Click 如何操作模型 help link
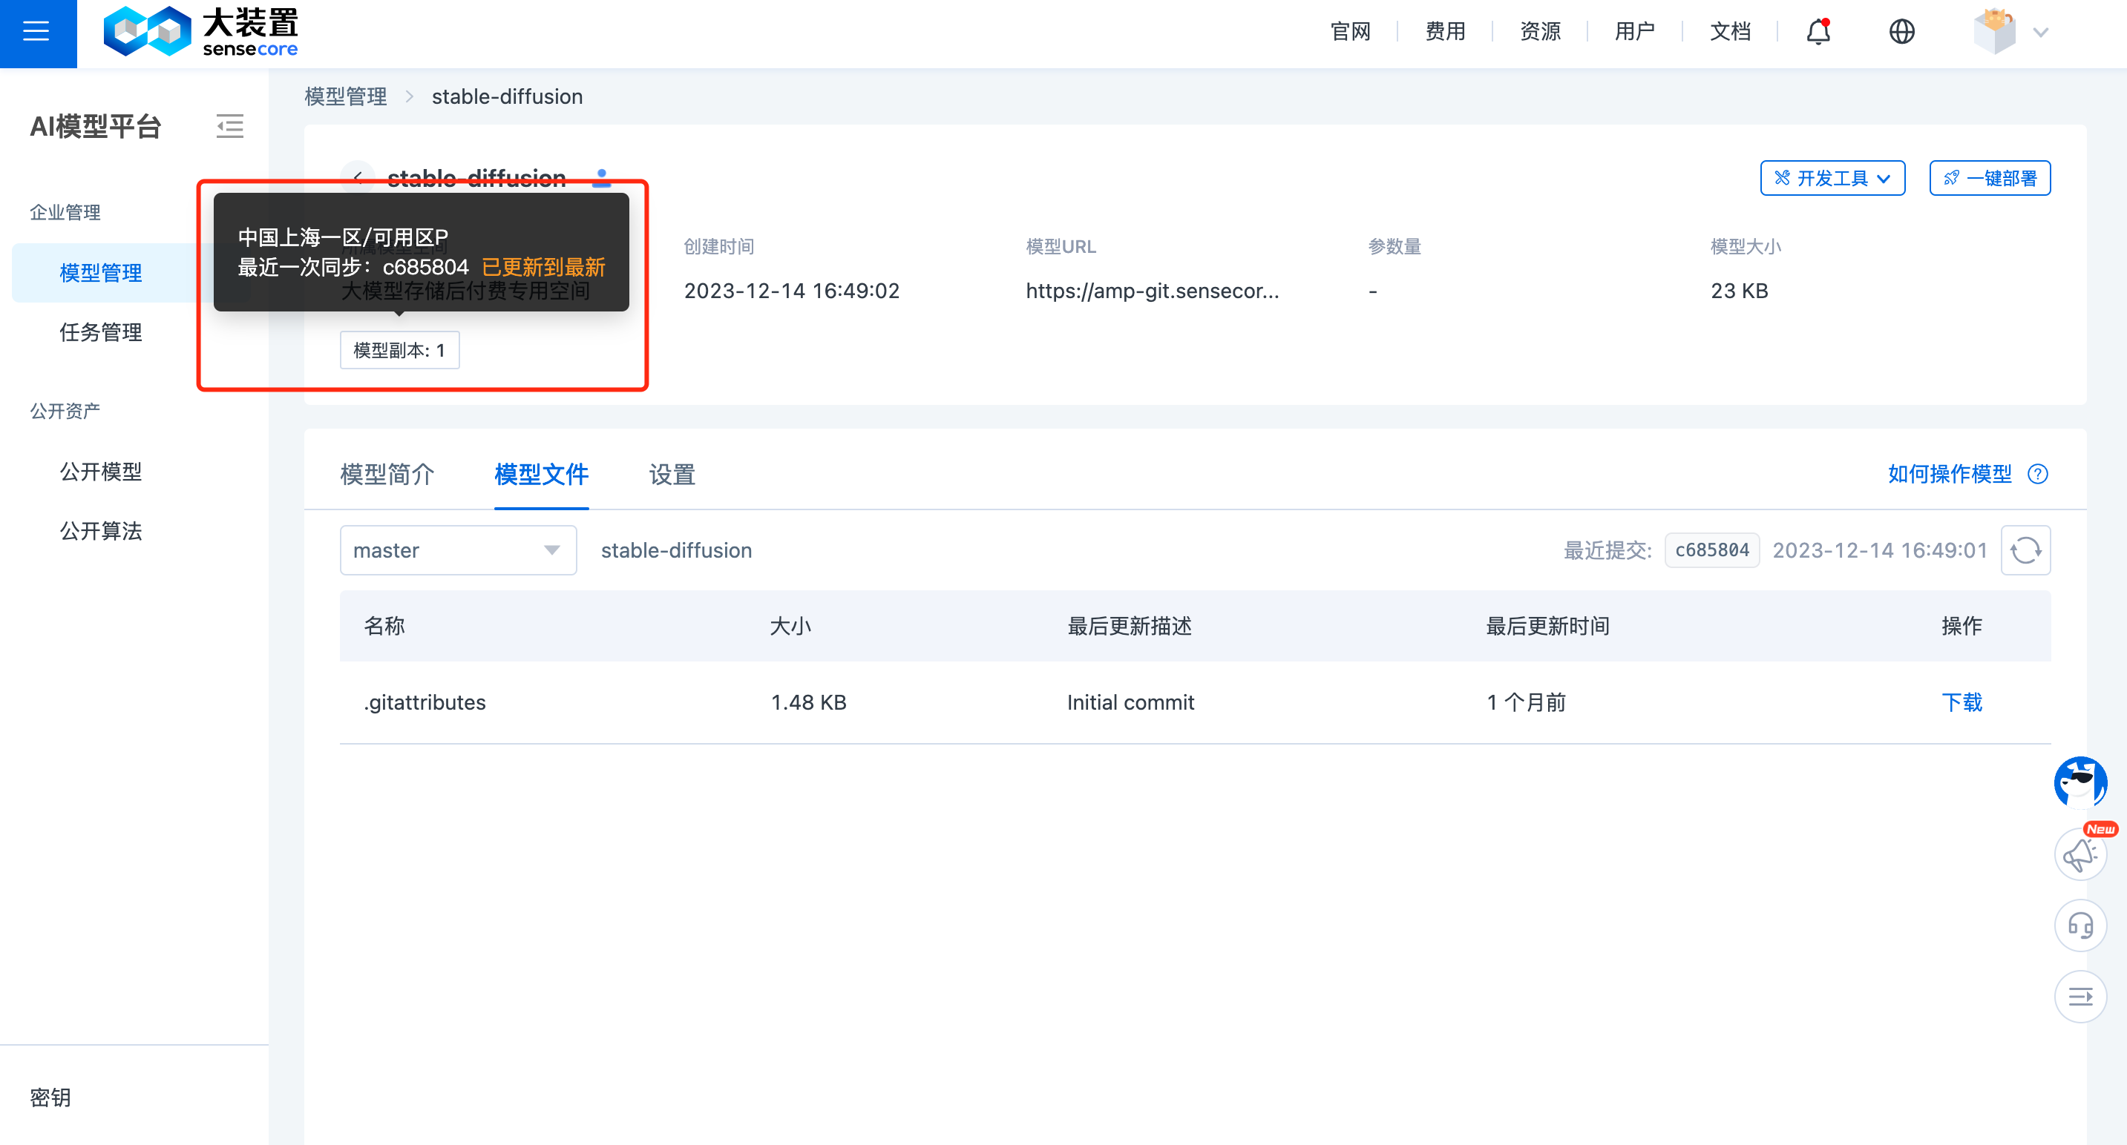 coord(1950,475)
